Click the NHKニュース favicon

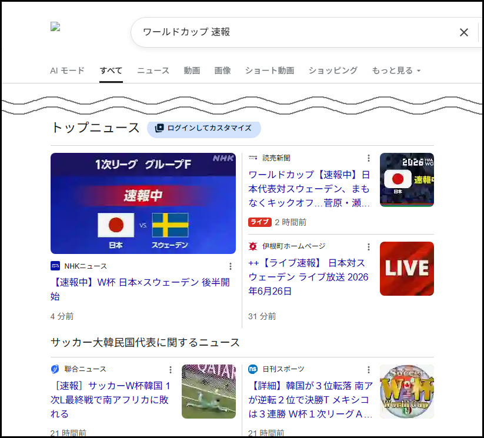(x=55, y=266)
